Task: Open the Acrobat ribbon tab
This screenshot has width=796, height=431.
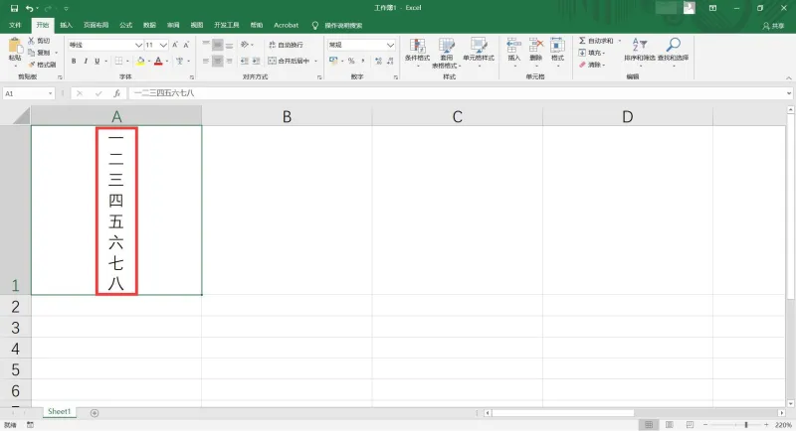Action: coord(286,25)
